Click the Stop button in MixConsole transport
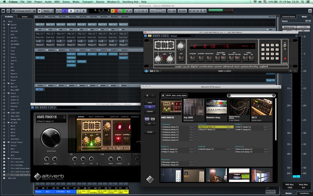 71,11
